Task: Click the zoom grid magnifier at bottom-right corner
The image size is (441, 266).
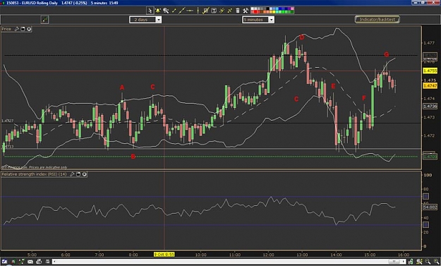Action: [x=437, y=262]
